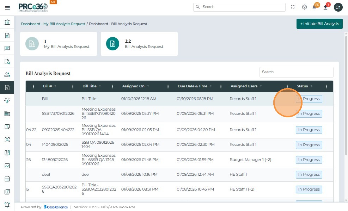Open the text template sidebar icon

[x=7, y=126]
